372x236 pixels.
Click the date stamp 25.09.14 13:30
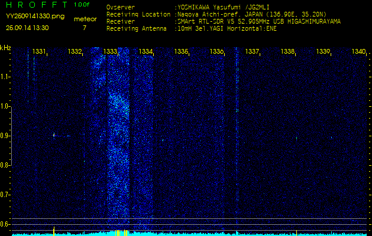pyautogui.click(x=27, y=28)
